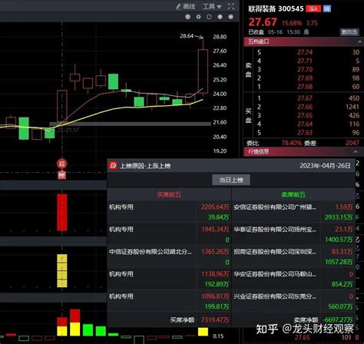
Task: Click the red 榜 marker on the chart
Action: tap(61, 175)
